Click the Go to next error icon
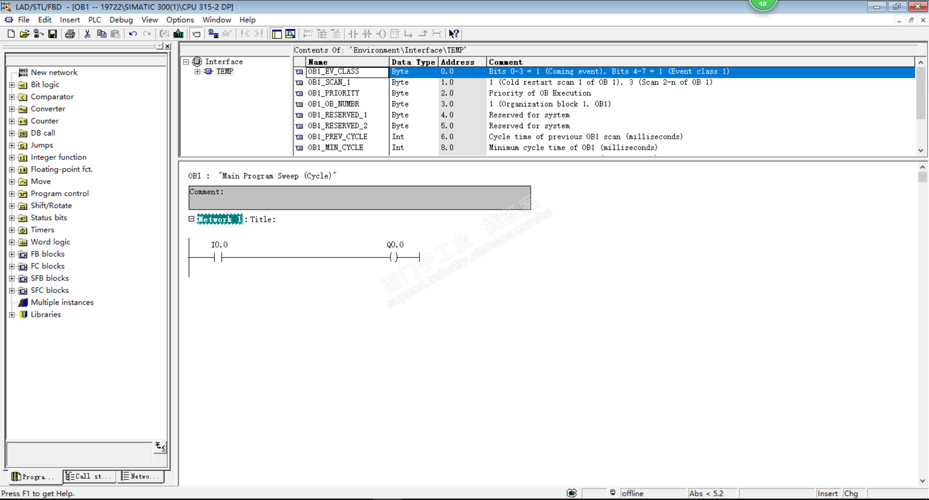The image size is (929, 500). click(x=259, y=34)
